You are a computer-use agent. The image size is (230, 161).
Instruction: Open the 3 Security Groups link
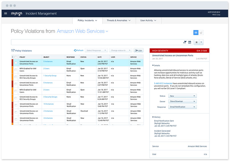click(x=50, y=97)
